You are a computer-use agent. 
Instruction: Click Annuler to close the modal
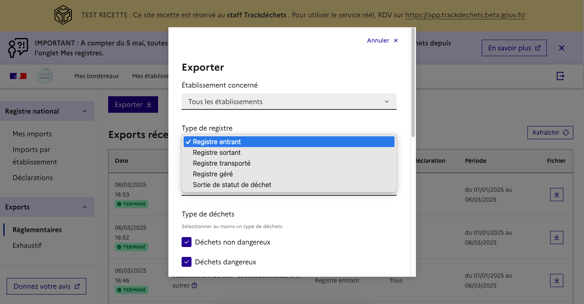click(382, 40)
